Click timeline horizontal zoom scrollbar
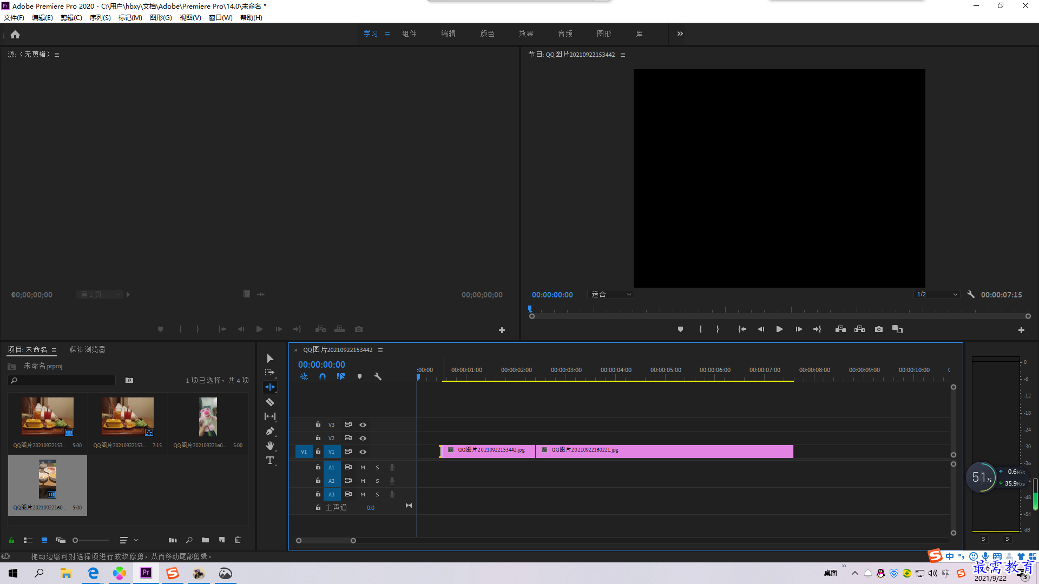 point(326,541)
